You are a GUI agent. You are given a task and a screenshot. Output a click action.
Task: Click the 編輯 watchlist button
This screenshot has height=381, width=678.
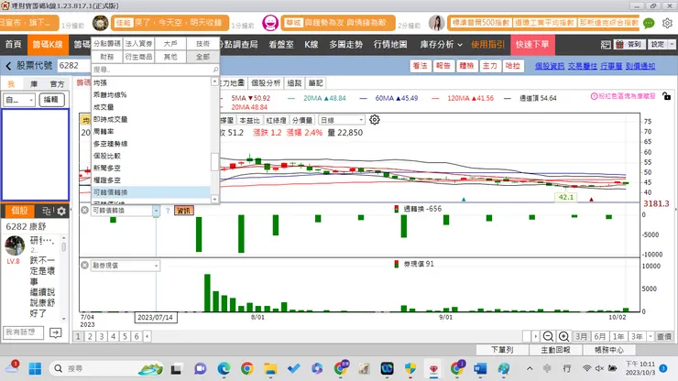tap(51, 100)
